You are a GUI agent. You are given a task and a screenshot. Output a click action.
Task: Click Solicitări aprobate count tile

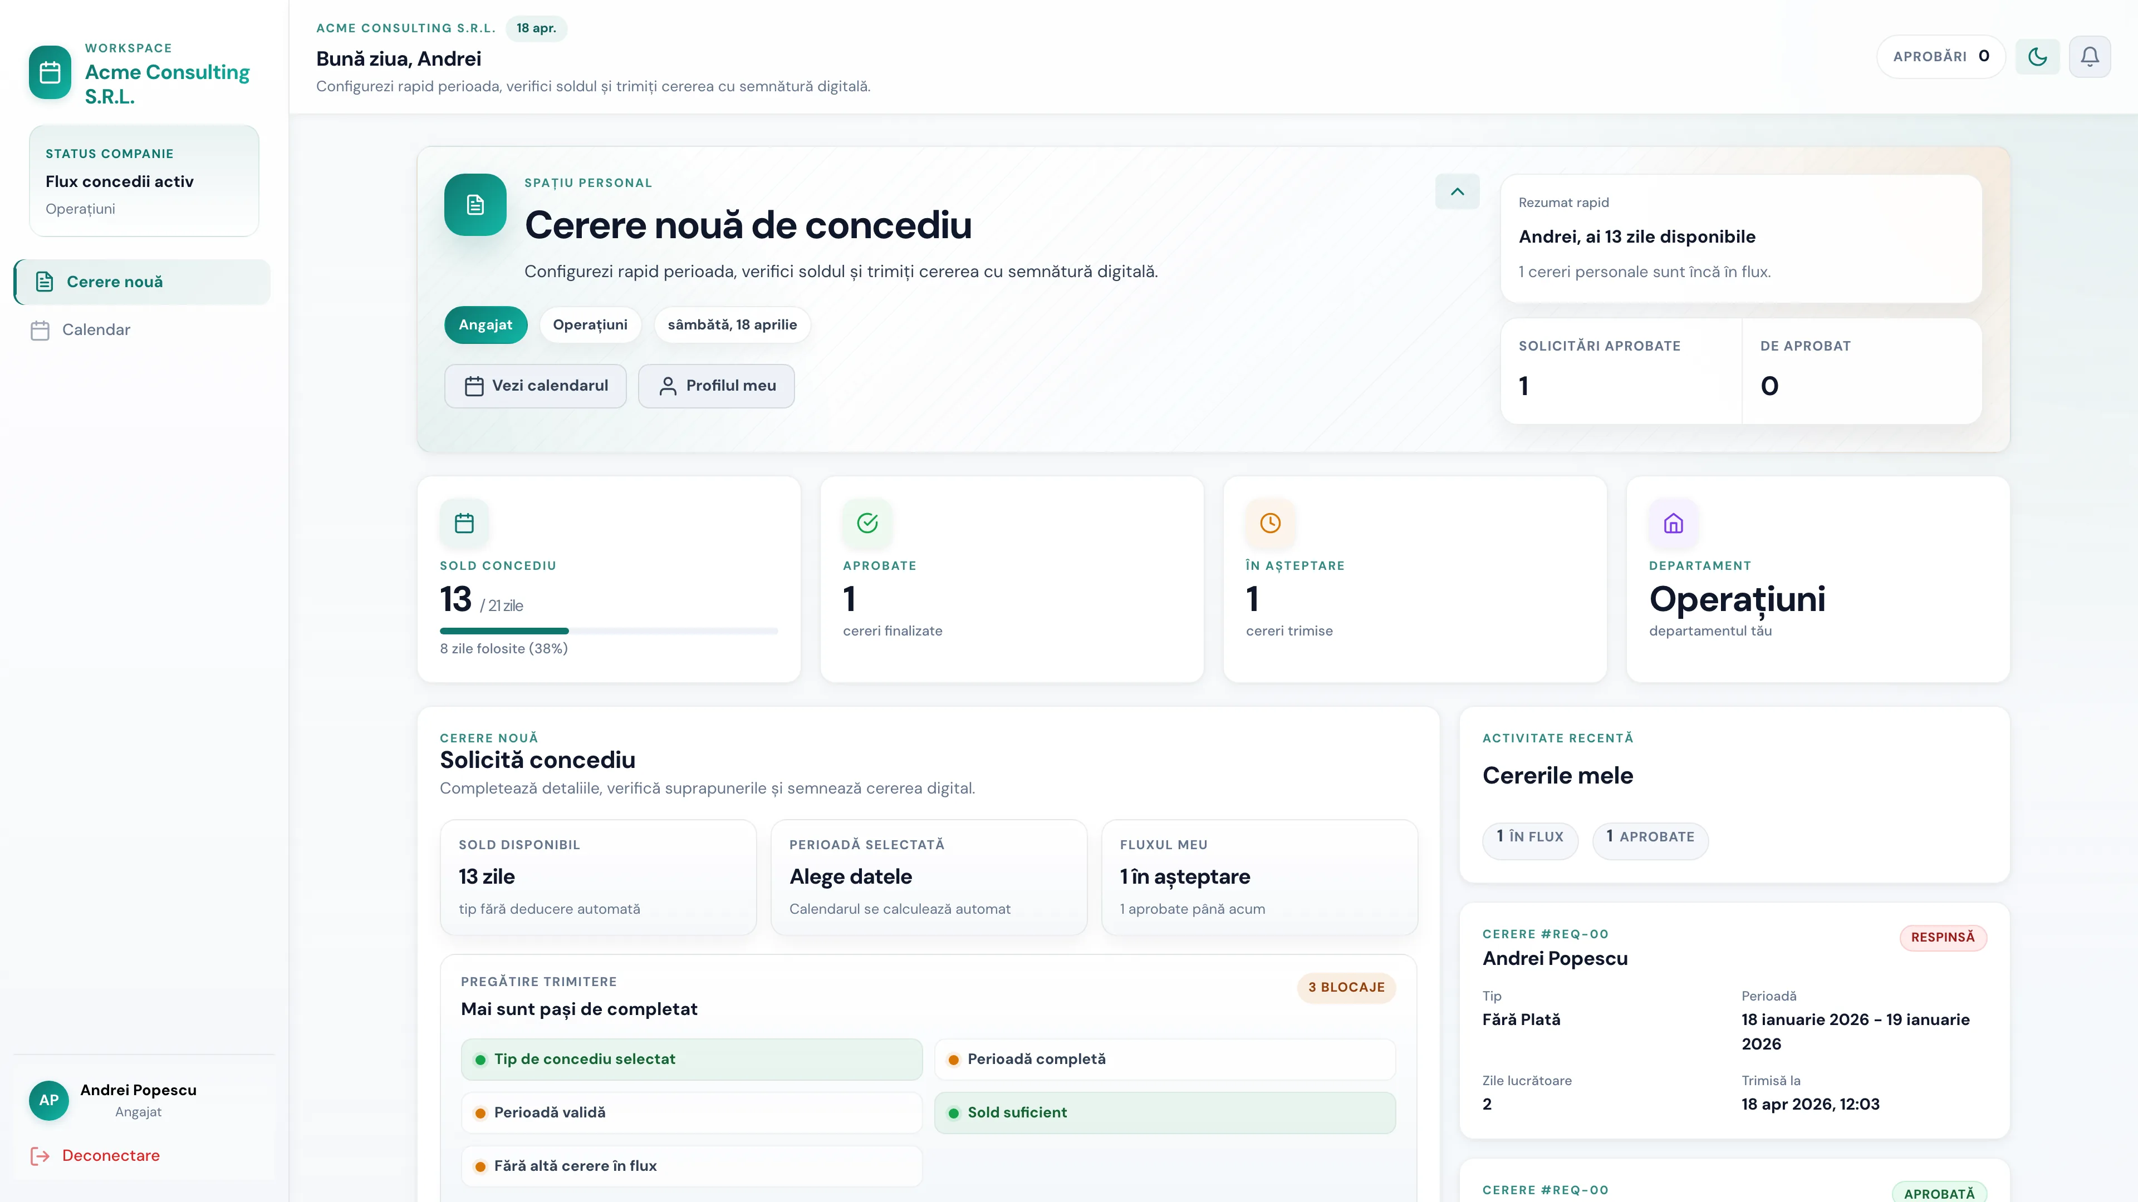(x=1621, y=371)
